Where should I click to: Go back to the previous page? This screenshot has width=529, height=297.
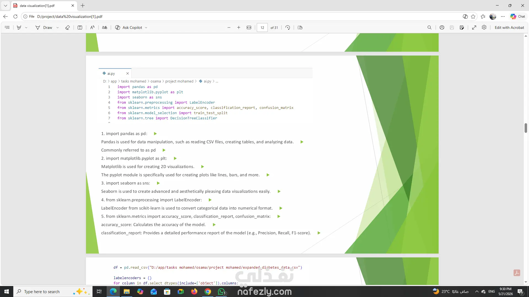[x=6, y=16]
